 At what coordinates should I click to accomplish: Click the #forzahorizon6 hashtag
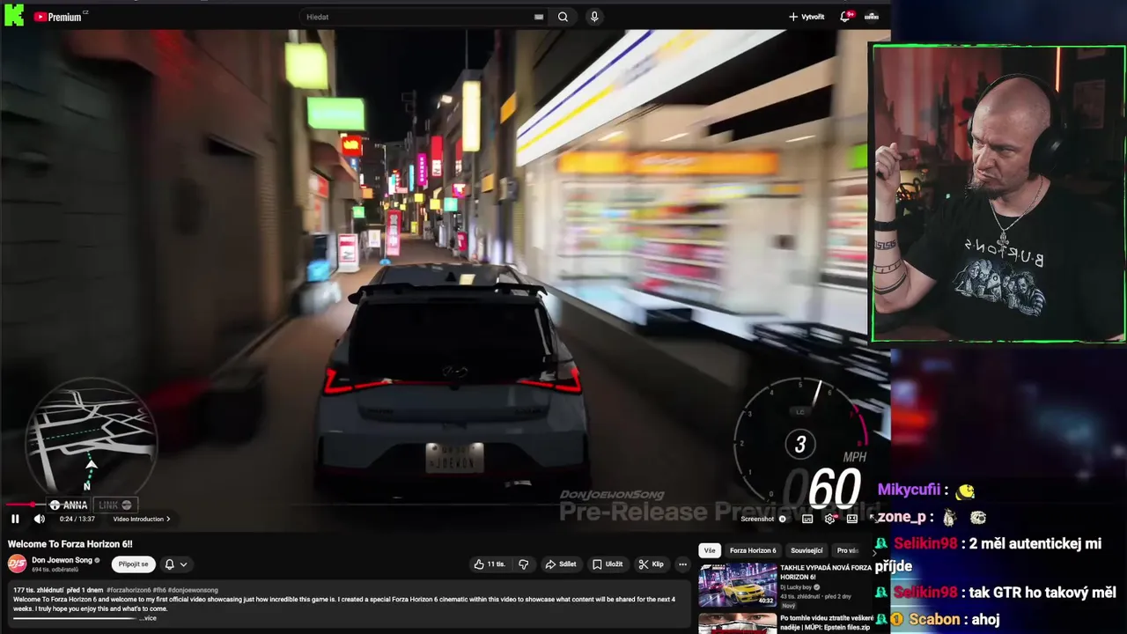128,589
